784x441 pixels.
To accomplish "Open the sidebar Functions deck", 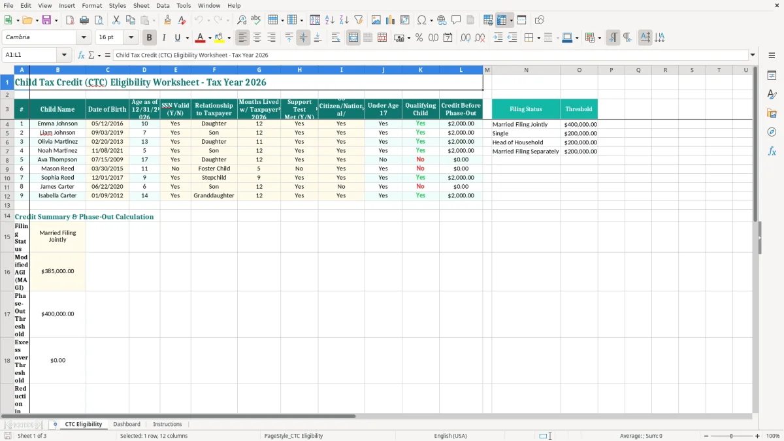I will tap(772, 151).
